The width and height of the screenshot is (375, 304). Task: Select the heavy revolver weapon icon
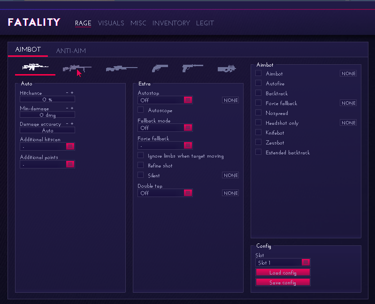(x=160, y=68)
